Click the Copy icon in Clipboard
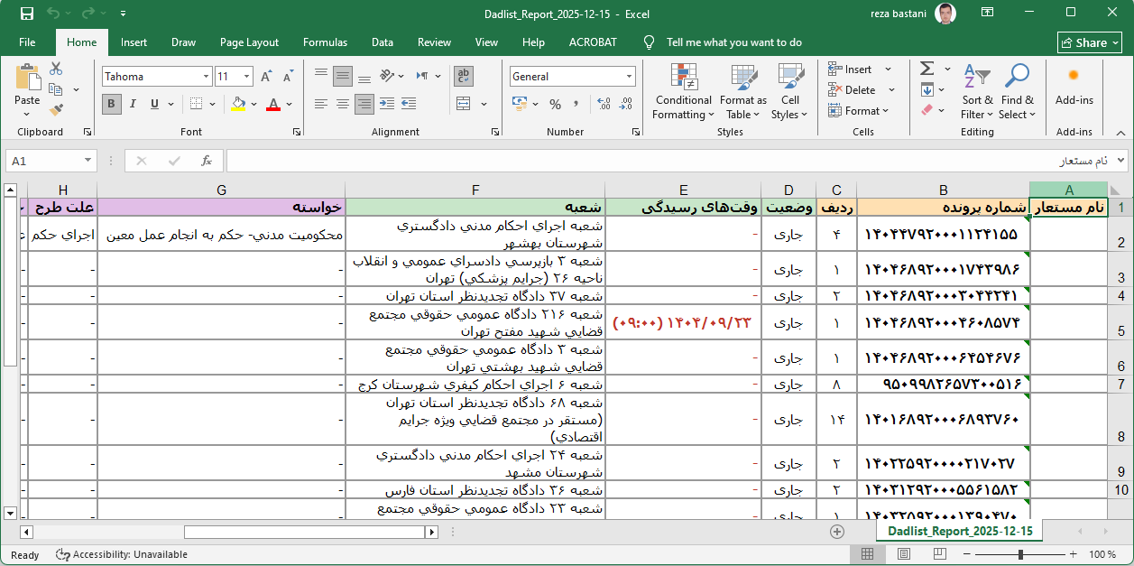 tap(56, 89)
